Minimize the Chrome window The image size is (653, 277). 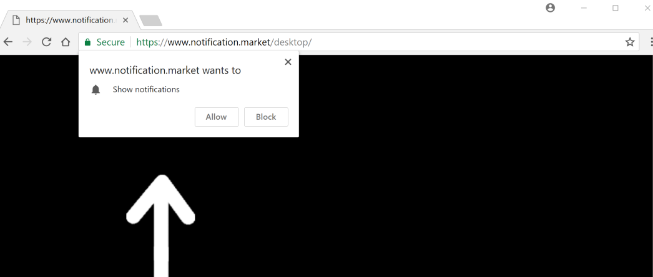coord(584,8)
